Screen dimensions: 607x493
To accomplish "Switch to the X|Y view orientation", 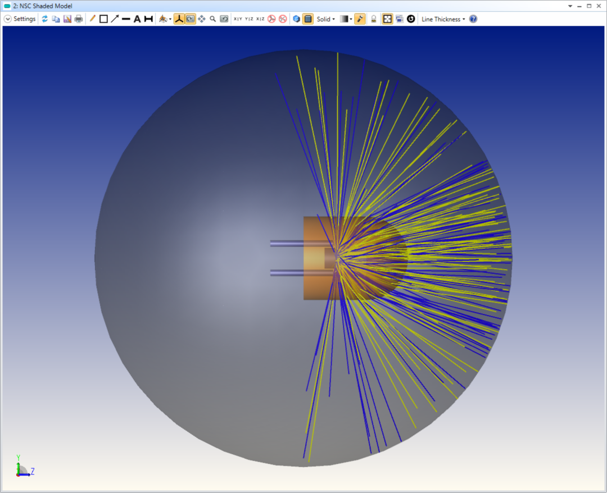I will pos(237,19).
